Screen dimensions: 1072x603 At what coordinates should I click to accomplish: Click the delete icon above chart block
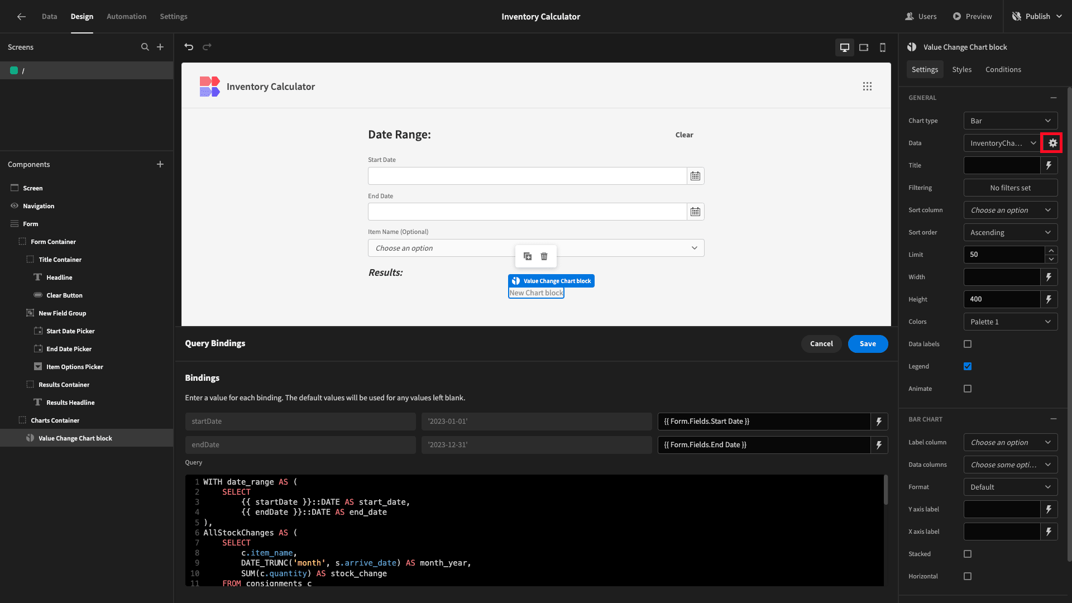544,256
